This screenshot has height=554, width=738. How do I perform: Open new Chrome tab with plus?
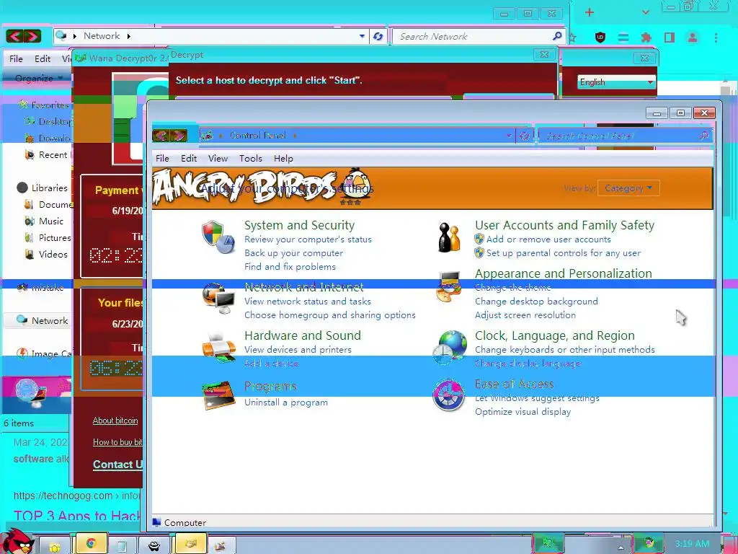tap(590, 12)
